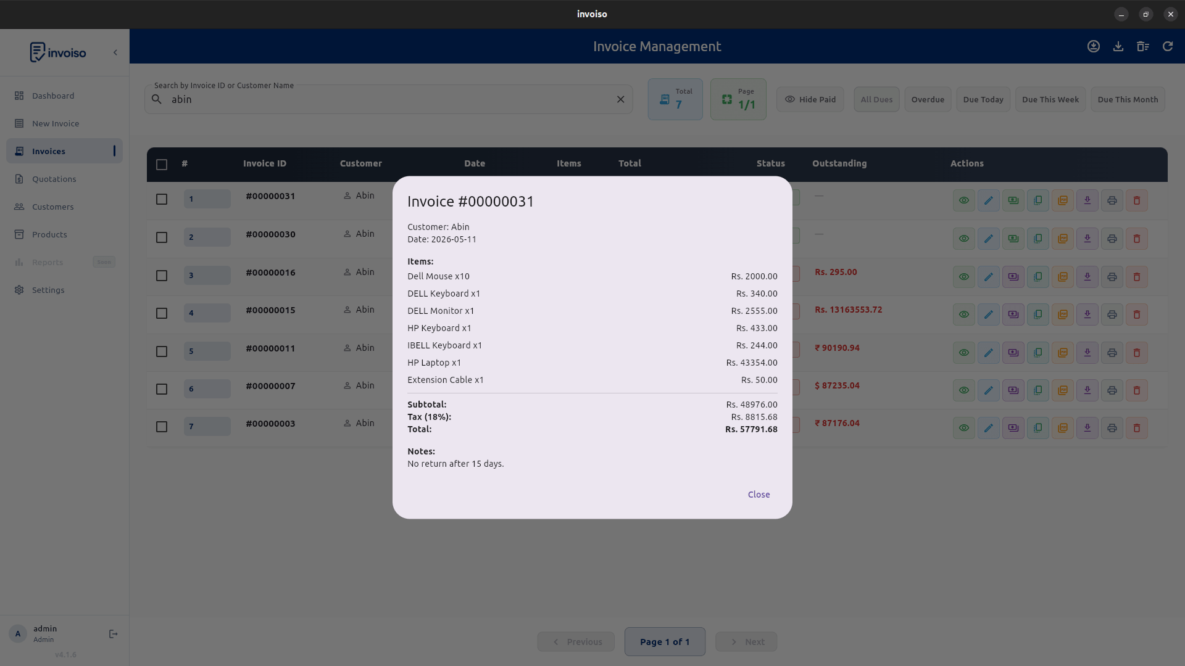Open Dashboard from the sidebar
The image size is (1185, 666).
click(x=64, y=96)
